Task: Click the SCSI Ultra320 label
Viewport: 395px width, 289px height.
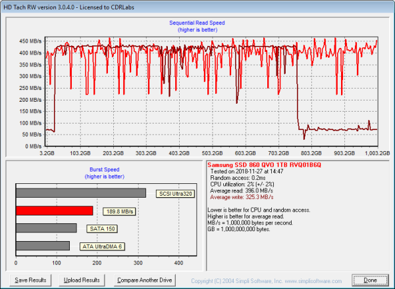Action: [x=175, y=193]
